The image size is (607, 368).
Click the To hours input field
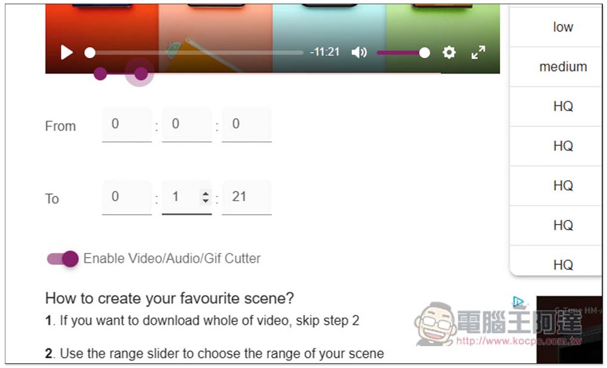127,197
